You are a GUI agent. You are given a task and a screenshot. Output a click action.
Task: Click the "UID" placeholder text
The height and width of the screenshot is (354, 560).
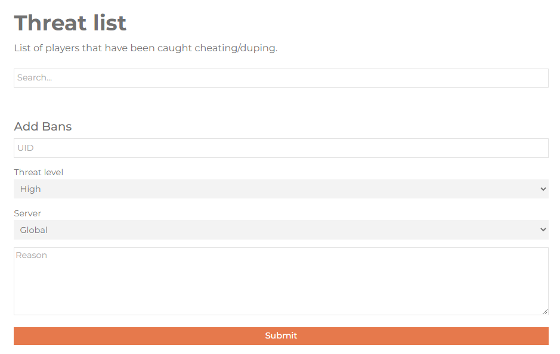click(x=25, y=148)
